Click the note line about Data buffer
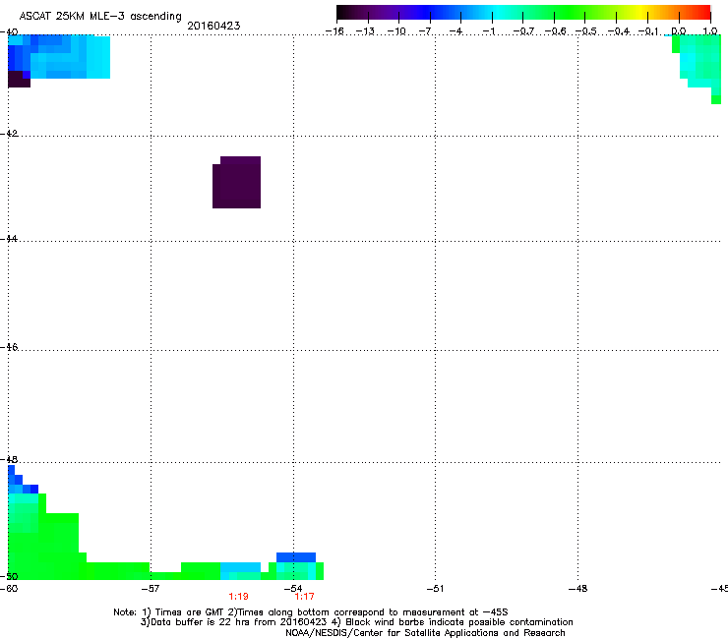The image size is (728, 639). (356, 622)
